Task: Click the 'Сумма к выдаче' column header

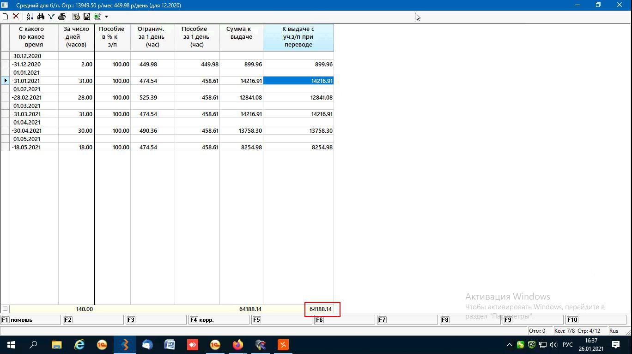Action: coord(241,37)
